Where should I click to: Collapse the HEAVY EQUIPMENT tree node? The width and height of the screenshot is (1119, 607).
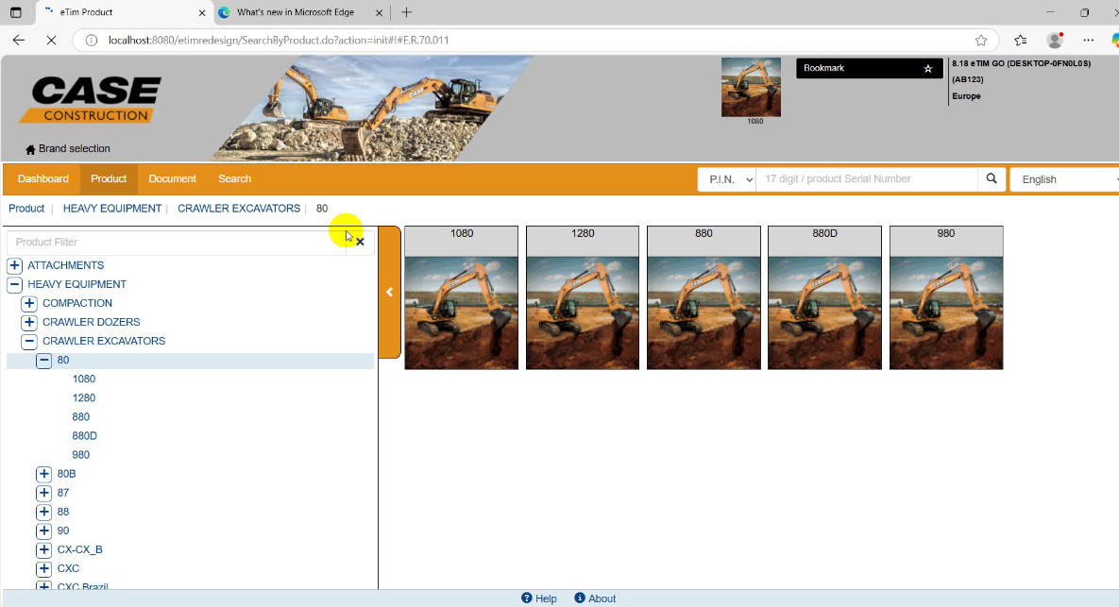click(x=14, y=284)
